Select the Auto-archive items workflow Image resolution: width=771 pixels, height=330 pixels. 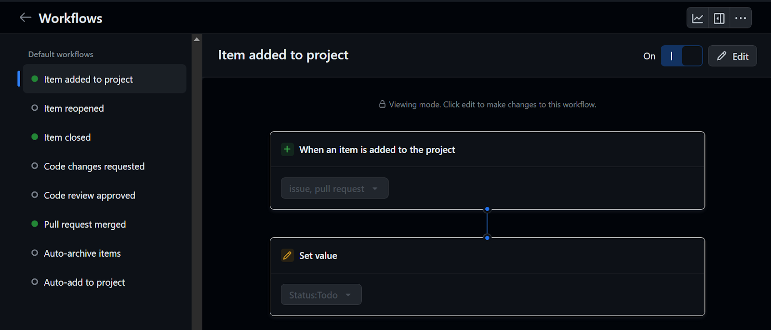[82, 253]
